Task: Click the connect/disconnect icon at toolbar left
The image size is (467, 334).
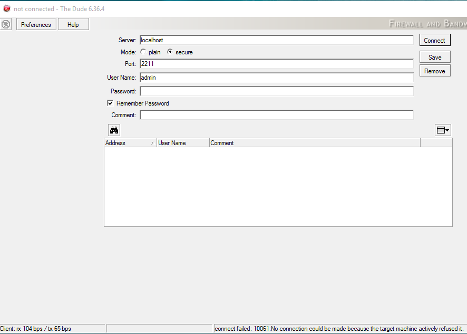Action: click(x=6, y=24)
